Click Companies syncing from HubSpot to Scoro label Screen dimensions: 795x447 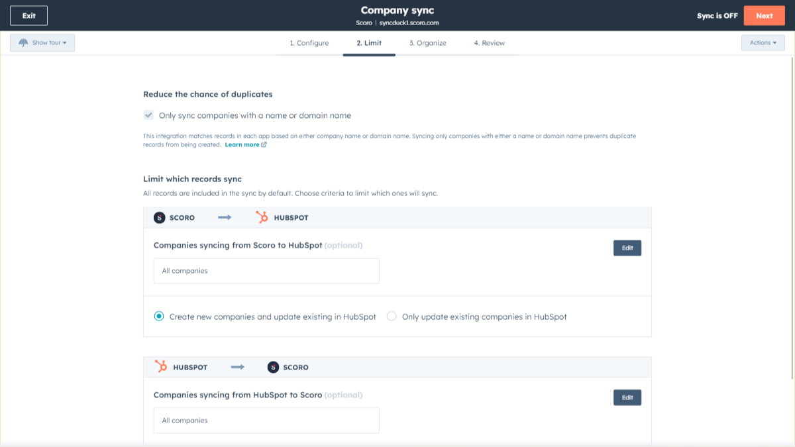(238, 395)
